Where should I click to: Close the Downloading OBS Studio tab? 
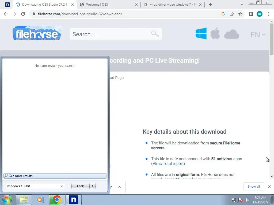click(73, 5)
